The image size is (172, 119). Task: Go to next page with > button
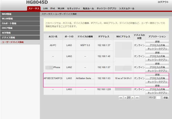133,98
